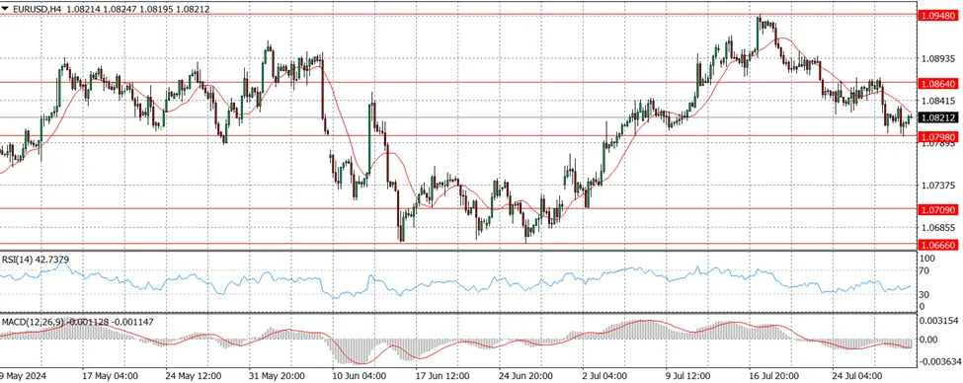Select the 1.09480 red price label
Viewport: 963px width, 383px height.
click(937, 16)
